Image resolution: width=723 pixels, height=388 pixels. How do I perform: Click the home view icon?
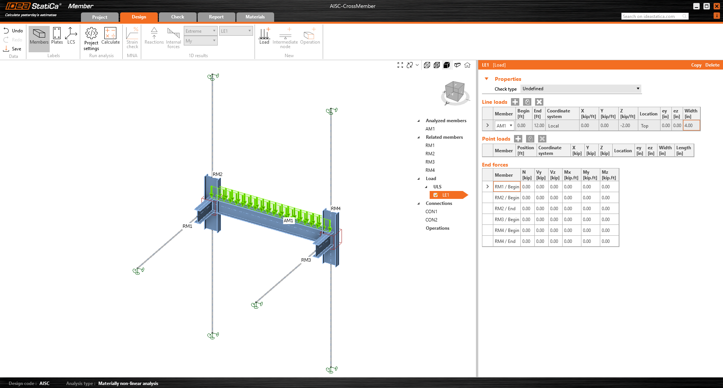point(467,65)
